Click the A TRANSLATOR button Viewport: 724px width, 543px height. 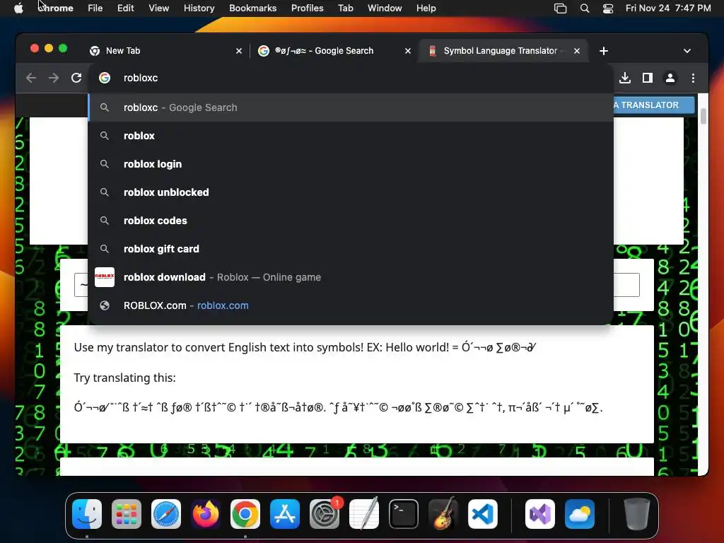point(653,105)
